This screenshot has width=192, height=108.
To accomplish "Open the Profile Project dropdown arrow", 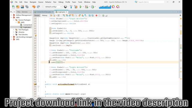I will pos(95,7).
